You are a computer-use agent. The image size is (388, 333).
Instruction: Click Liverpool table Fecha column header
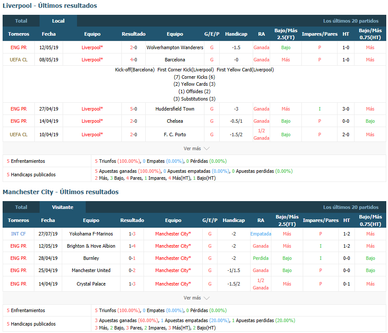(x=49, y=34)
